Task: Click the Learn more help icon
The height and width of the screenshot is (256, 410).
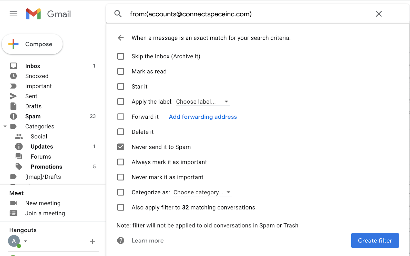Action: click(121, 240)
